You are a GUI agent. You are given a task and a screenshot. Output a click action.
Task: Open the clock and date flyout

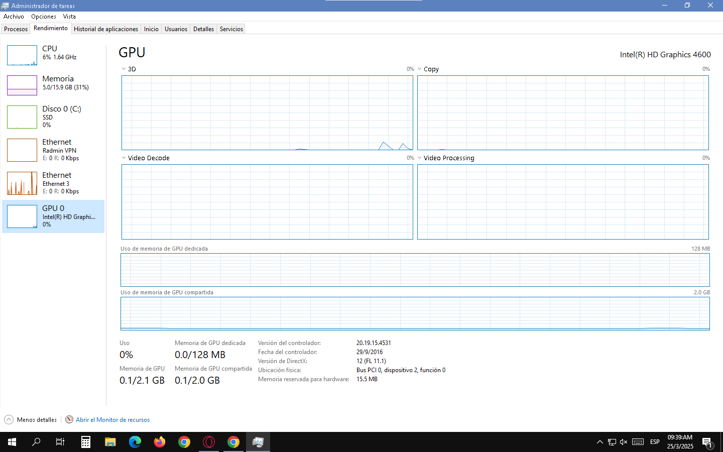(x=680, y=442)
